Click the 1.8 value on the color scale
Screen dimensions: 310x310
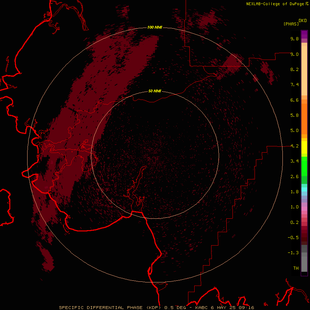294,192
